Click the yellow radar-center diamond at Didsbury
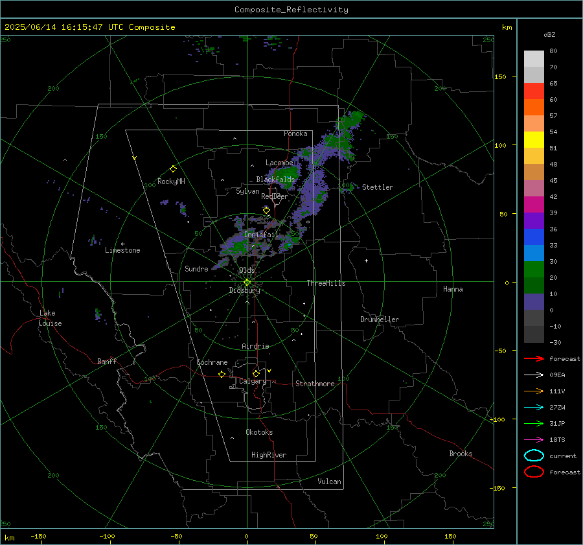Image resolution: width=583 pixels, height=545 pixels. pyautogui.click(x=247, y=283)
